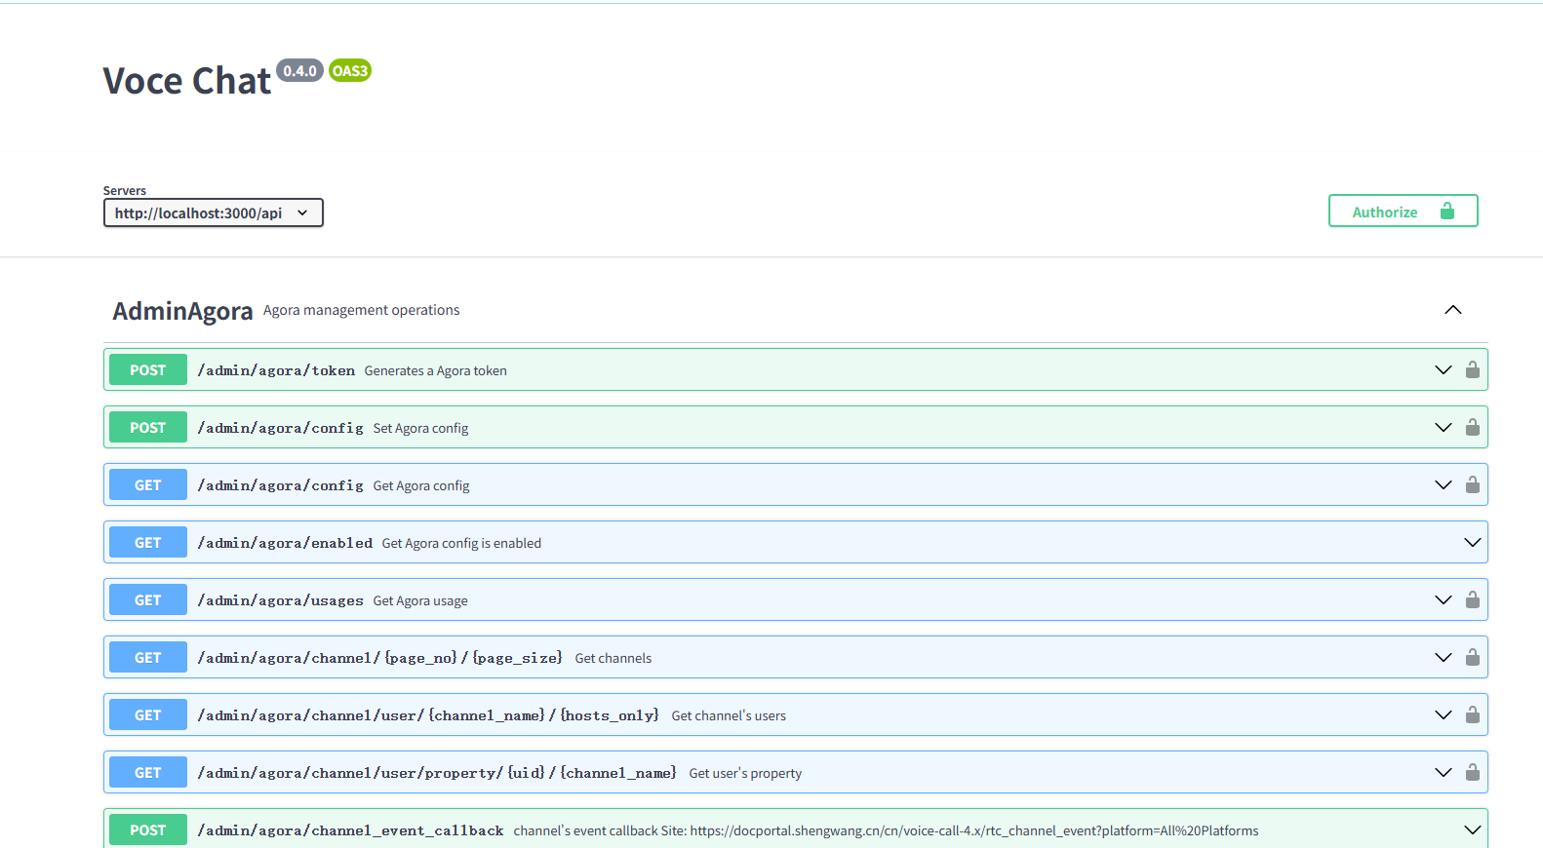This screenshot has width=1543, height=848.
Task: Expand the /admin/agora/enabled endpoint chevron
Action: click(1473, 542)
